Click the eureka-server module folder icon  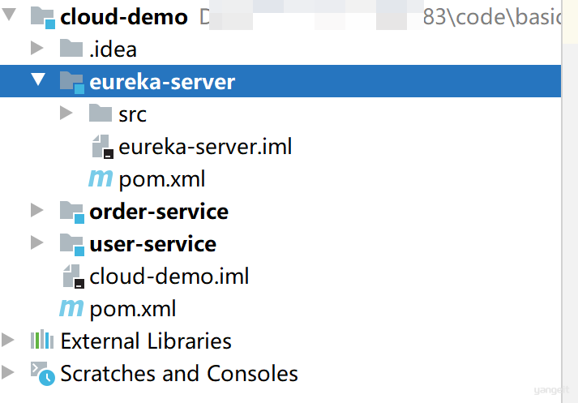pos(72,83)
